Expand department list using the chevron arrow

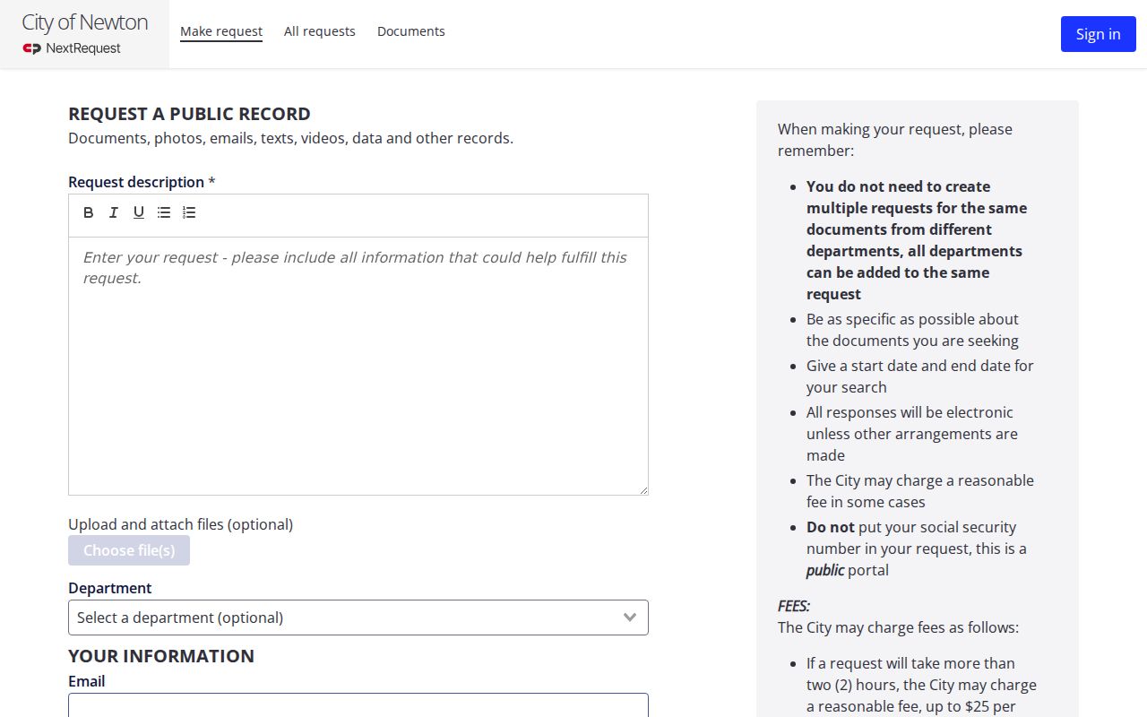(x=630, y=618)
